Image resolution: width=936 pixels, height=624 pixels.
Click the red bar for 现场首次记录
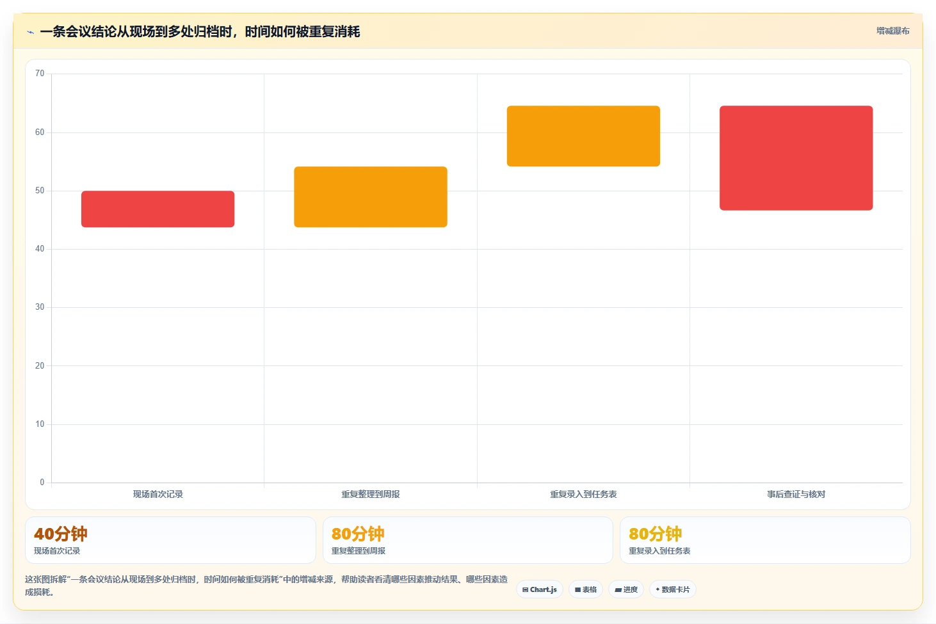(x=157, y=209)
